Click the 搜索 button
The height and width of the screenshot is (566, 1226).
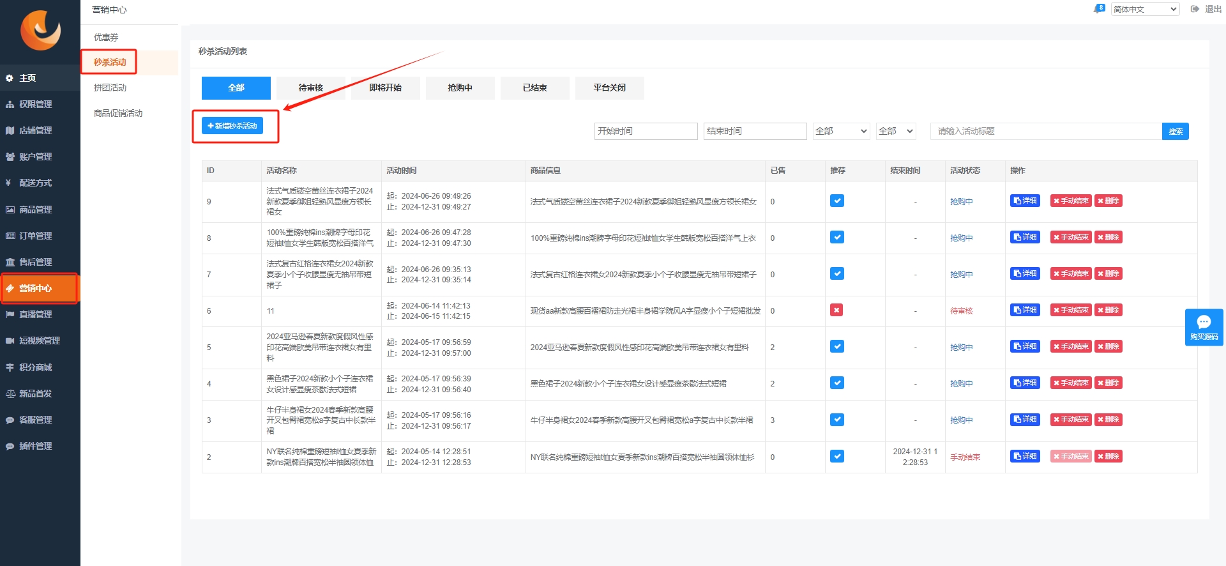tap(1176, 132)
